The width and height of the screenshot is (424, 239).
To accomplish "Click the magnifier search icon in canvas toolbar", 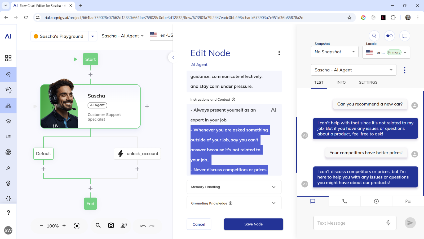I will [98, 225].
